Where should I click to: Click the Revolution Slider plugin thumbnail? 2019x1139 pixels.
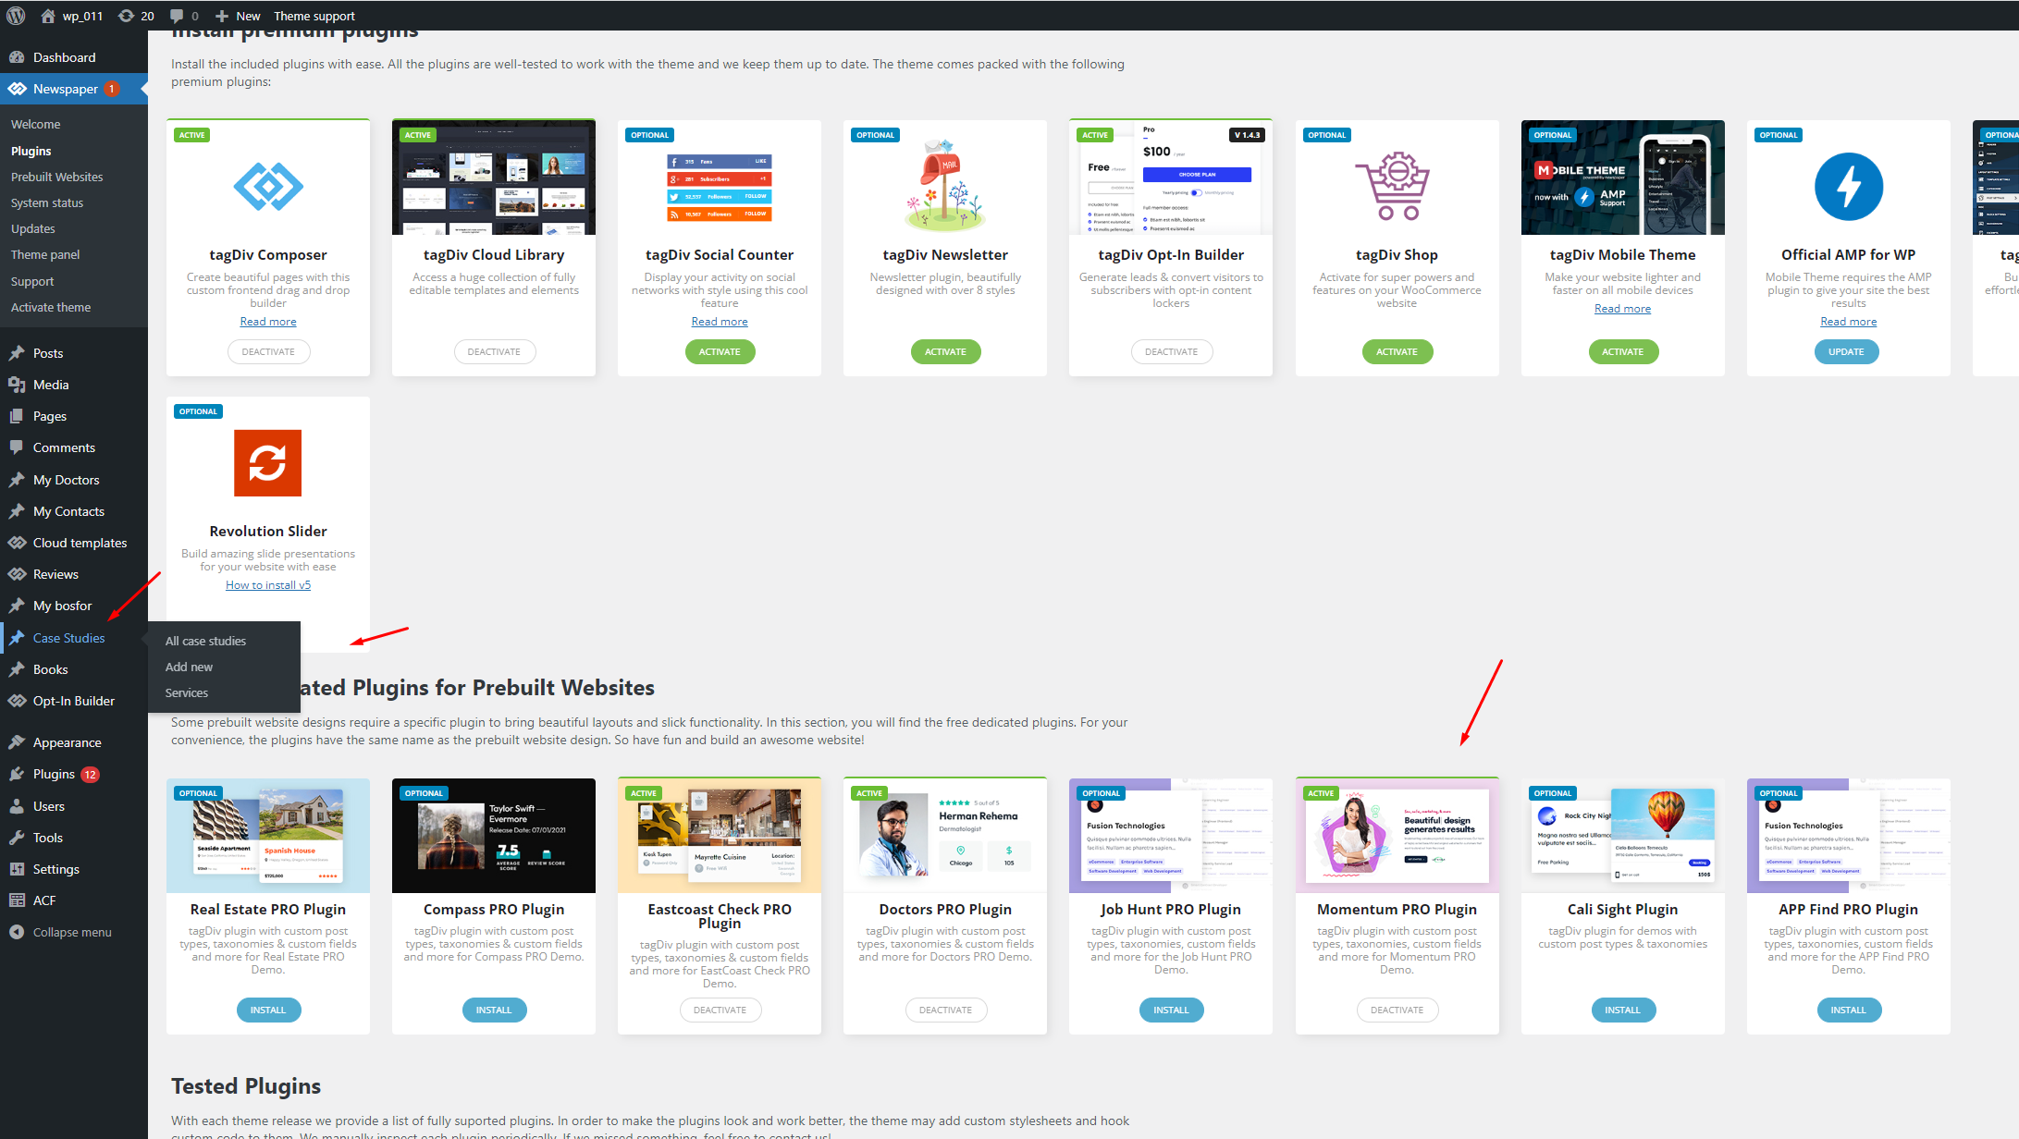point(268,463)
